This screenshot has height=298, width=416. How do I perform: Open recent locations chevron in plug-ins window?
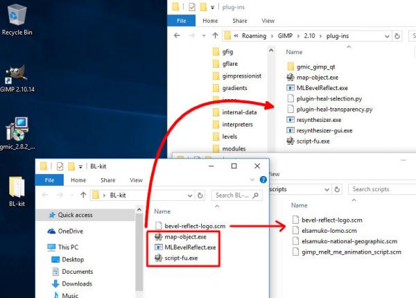(x=204, y=35)
